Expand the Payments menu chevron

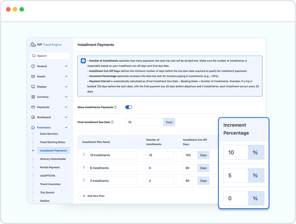click(x=66, y=107)
